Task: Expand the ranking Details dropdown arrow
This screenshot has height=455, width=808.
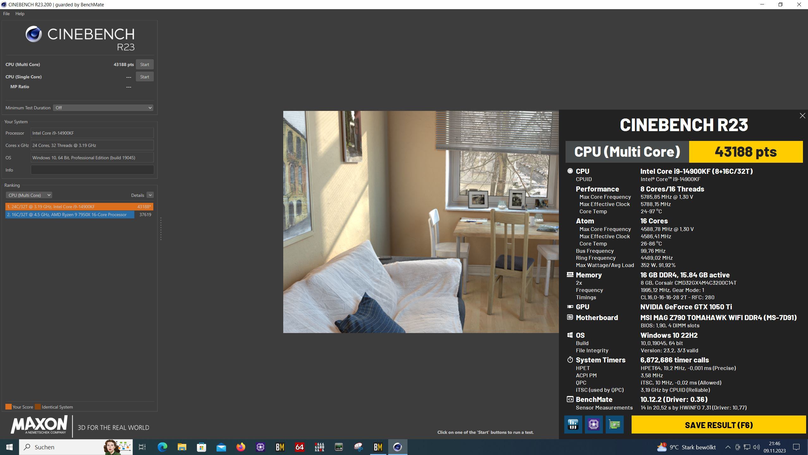Action: (x=150, y=195)
